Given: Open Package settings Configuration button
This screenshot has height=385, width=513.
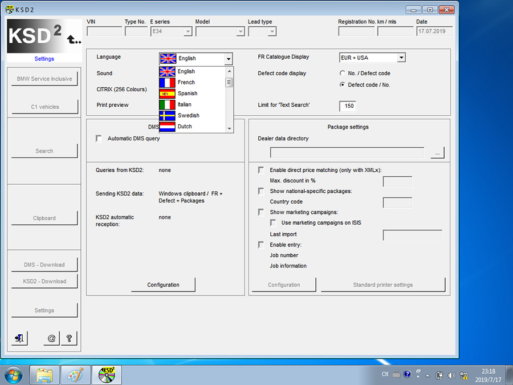Looking at the screenshot, I should coord(284,285).
